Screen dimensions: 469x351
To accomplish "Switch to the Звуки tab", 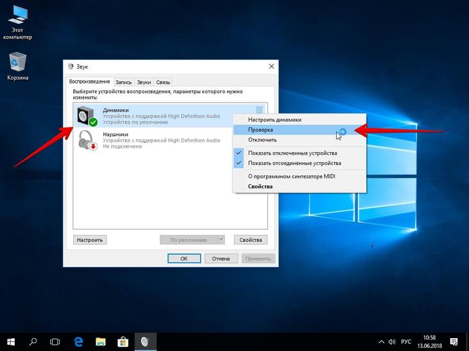I will [143, 82].
